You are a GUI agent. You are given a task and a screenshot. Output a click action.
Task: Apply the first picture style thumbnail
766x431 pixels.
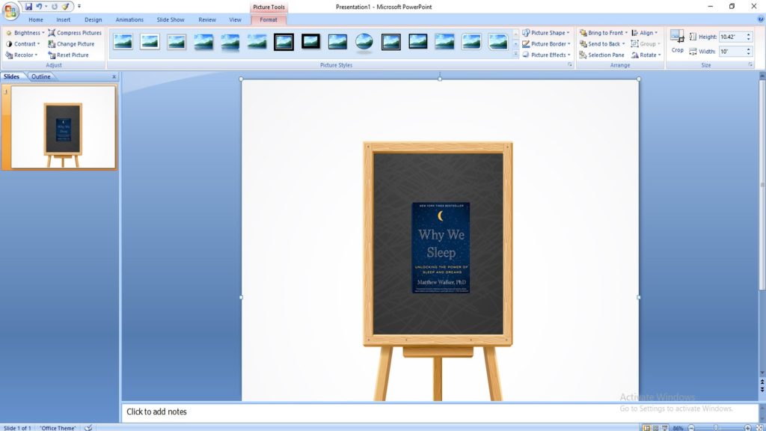coord(123,42)
